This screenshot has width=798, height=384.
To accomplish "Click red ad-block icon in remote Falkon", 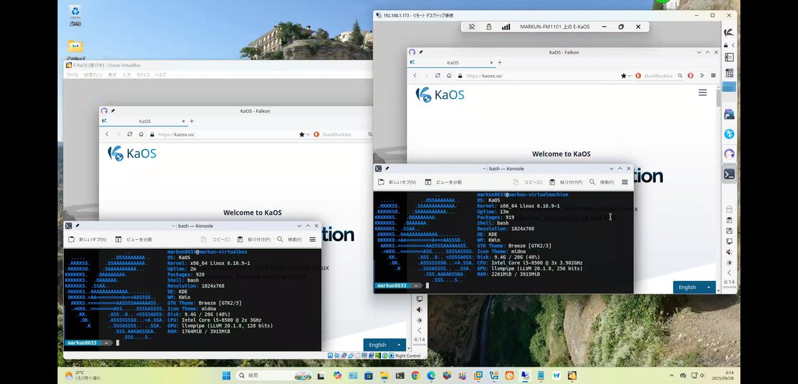I will 691,76.
